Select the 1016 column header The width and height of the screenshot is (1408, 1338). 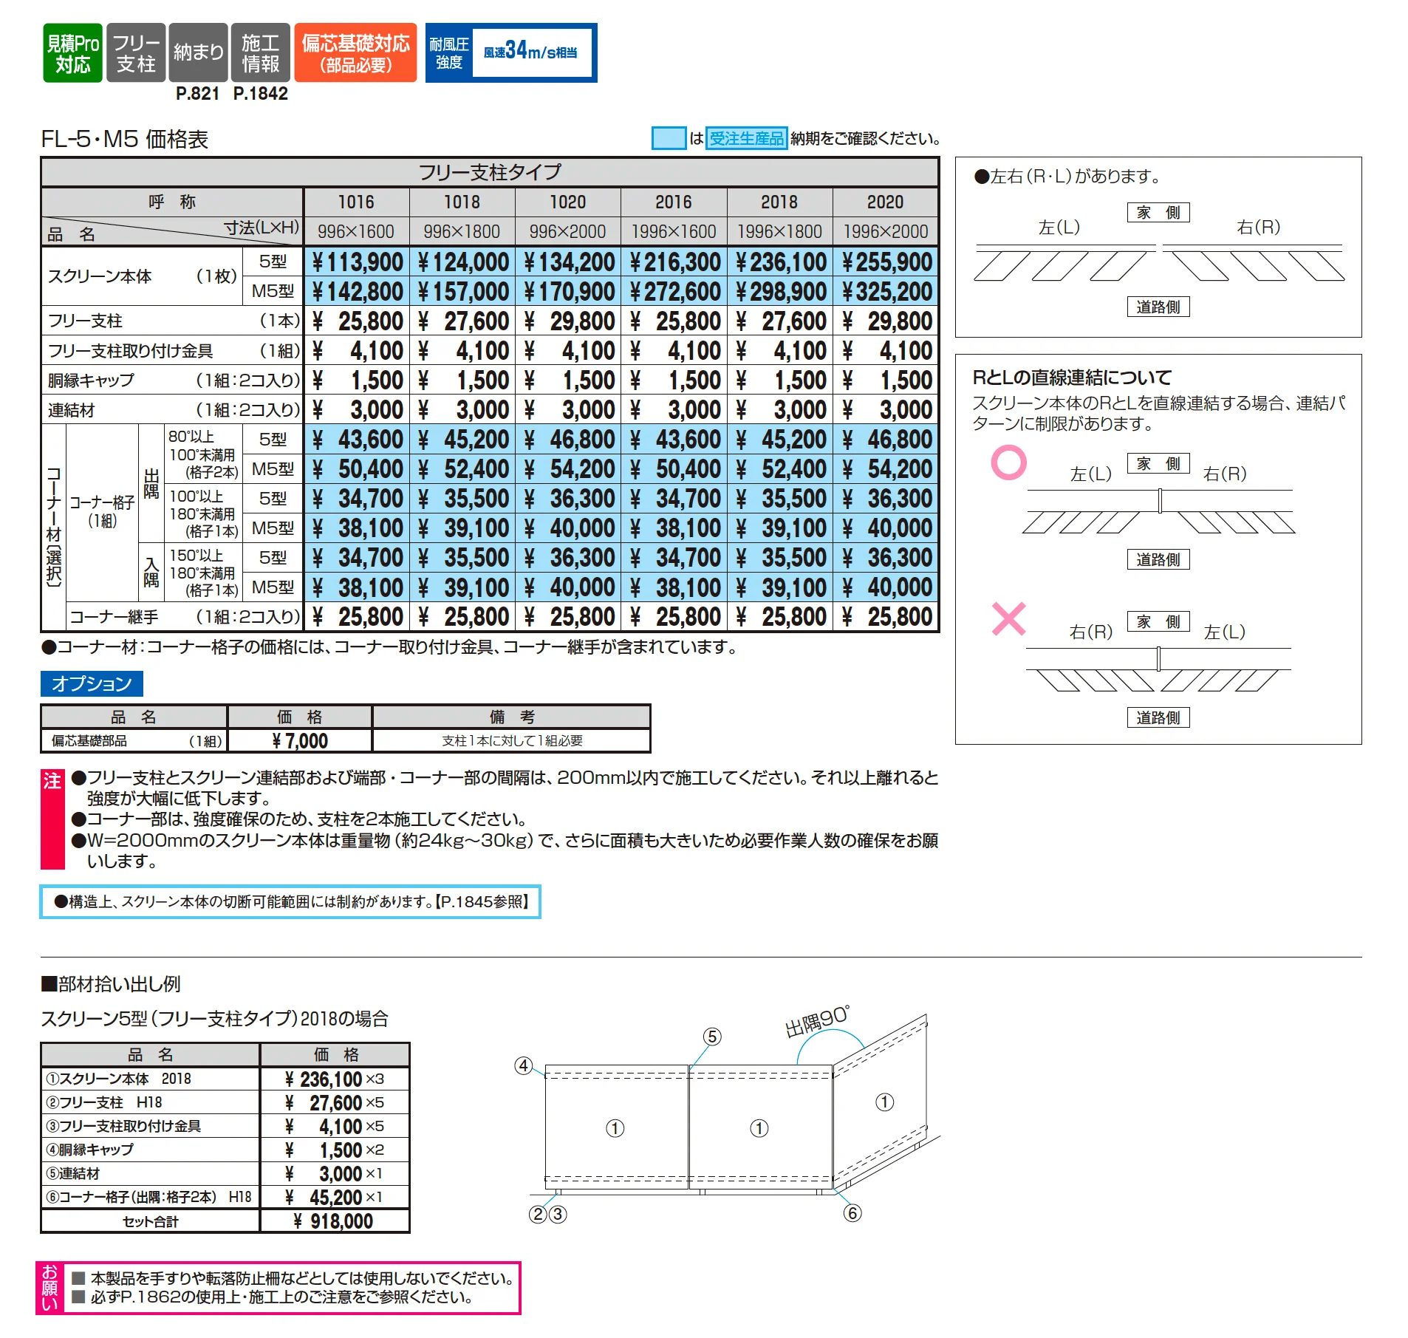click(x=356, y=202)
